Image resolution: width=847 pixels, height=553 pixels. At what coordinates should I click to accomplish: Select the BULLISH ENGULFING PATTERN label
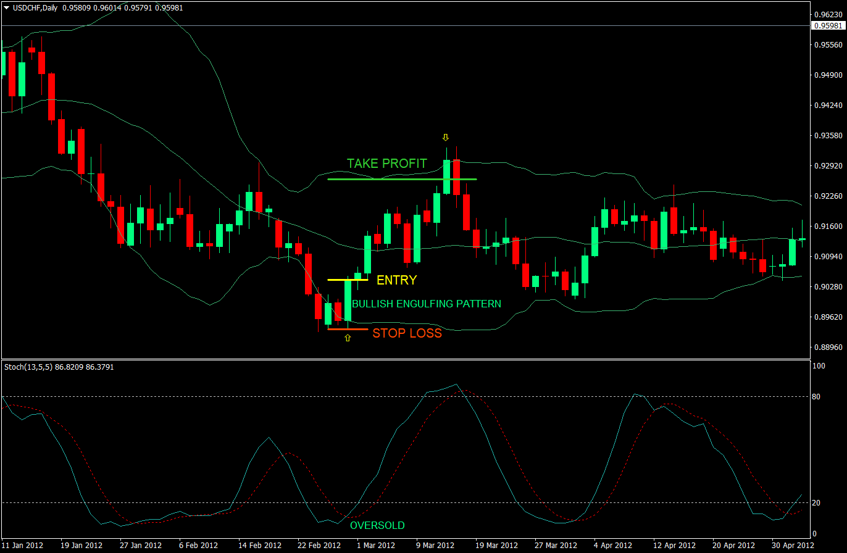click(x=427, y=304)
